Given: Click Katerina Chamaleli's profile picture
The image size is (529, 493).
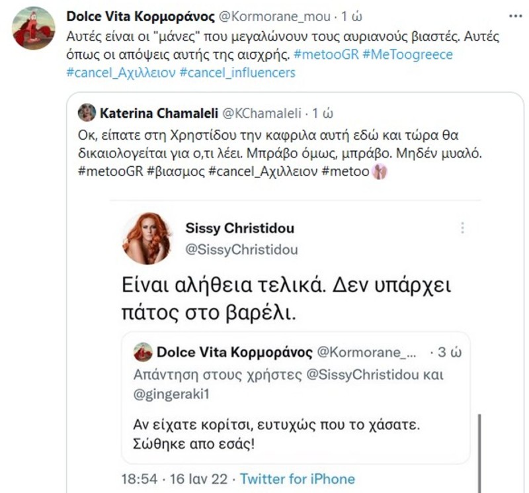Looking at the screenshot, I should tap(86, 112).
